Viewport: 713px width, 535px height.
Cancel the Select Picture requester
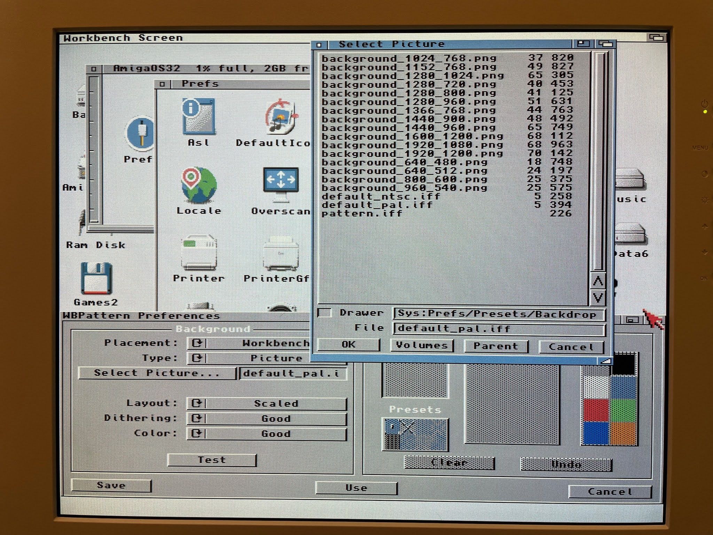pyautogui.click(x=571, y=347)
